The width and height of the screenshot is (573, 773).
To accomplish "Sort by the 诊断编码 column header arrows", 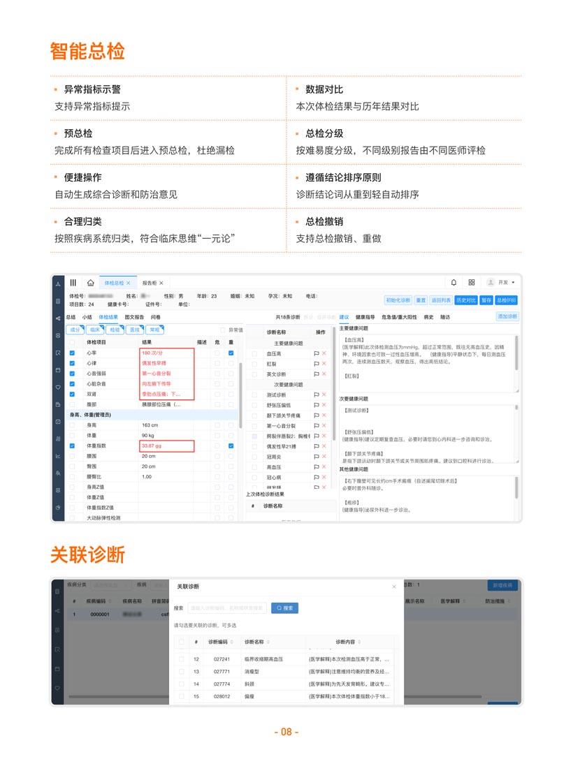I will 231,642.
